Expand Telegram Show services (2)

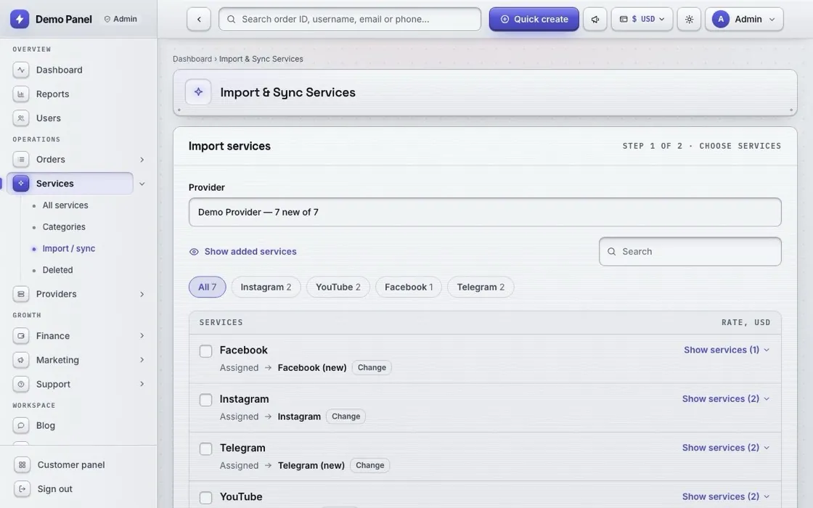(725, 447)
